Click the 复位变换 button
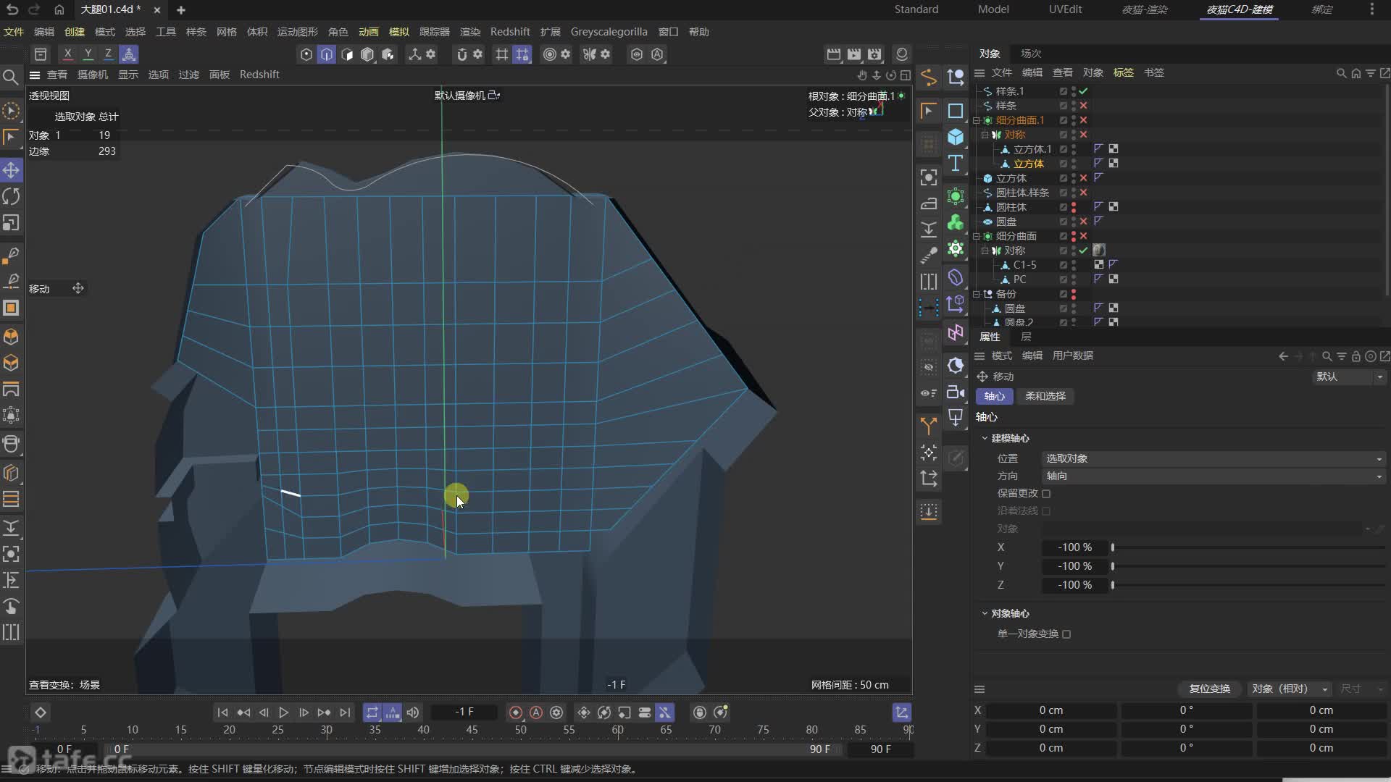 click(1209, 689)
